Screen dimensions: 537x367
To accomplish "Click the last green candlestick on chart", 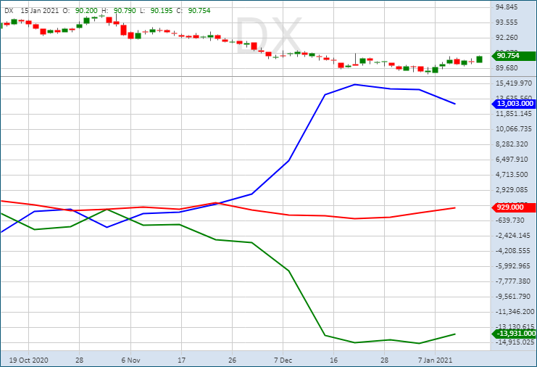I will (479, 59).
